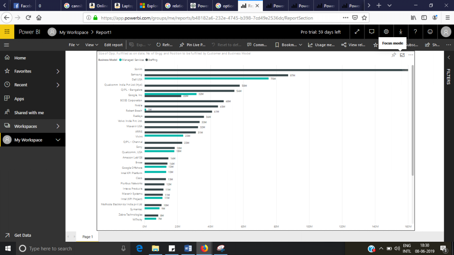
Task: Go back with the browser back arrow
Action: 6,18
